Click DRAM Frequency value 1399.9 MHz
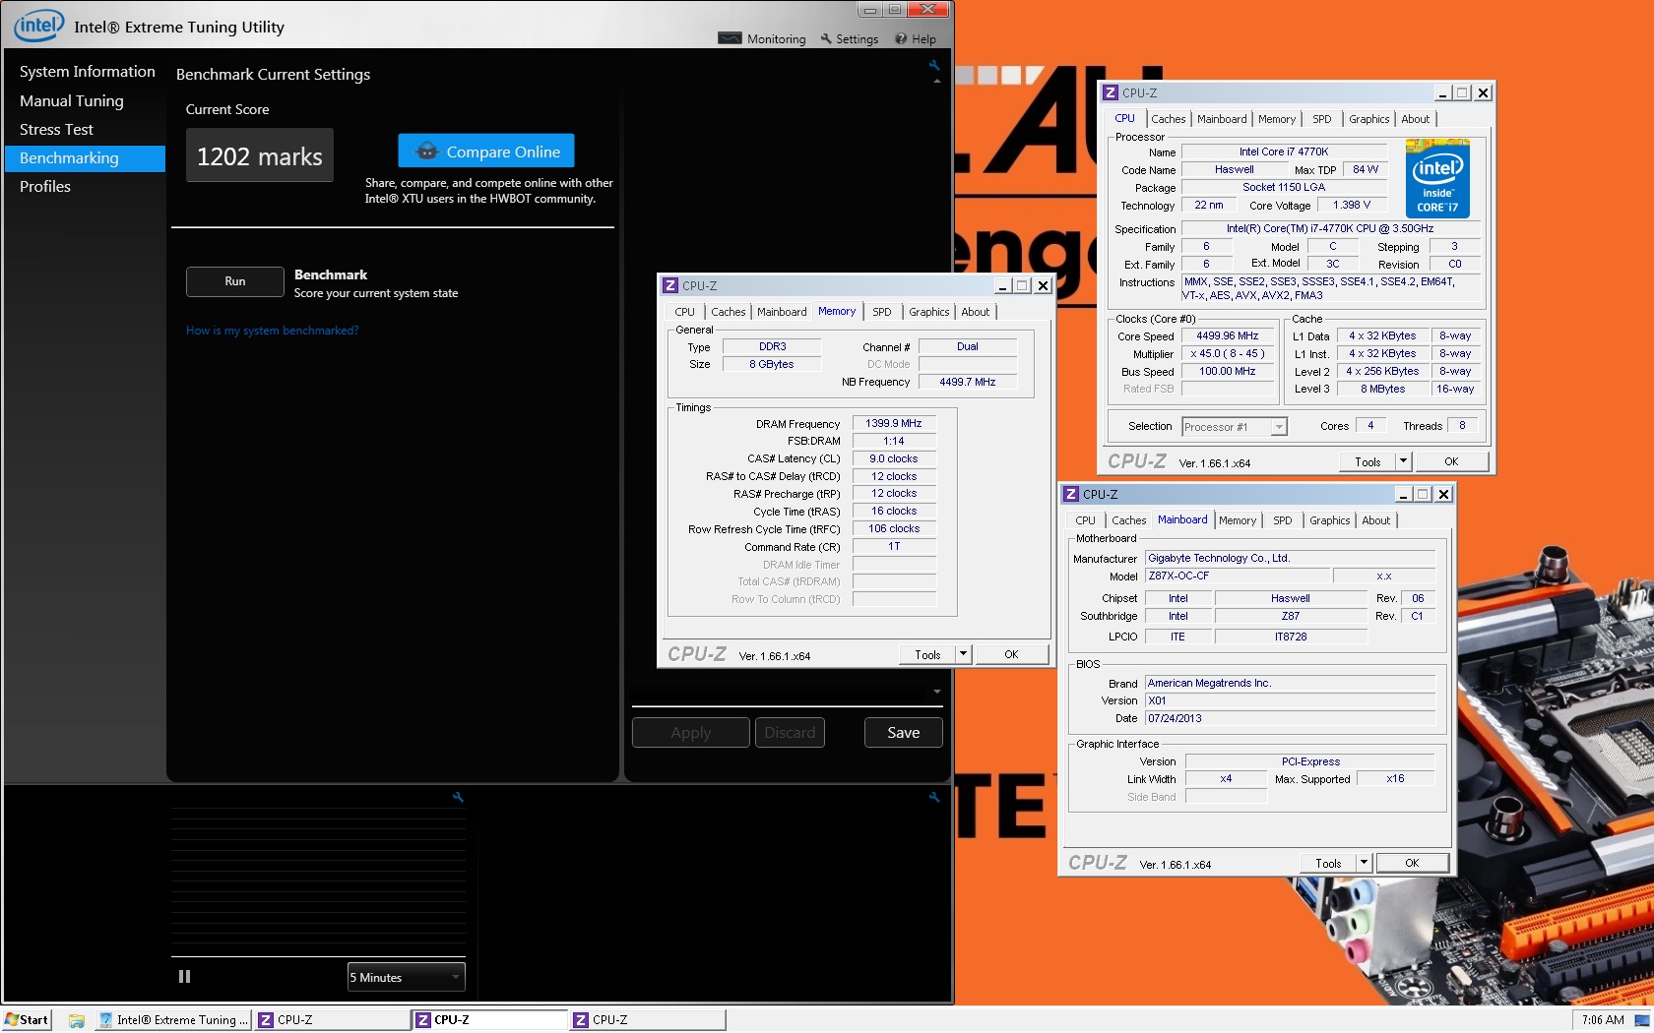Screen dimensions: 1654x1033 pyautogui.click(x=894, y=424)
